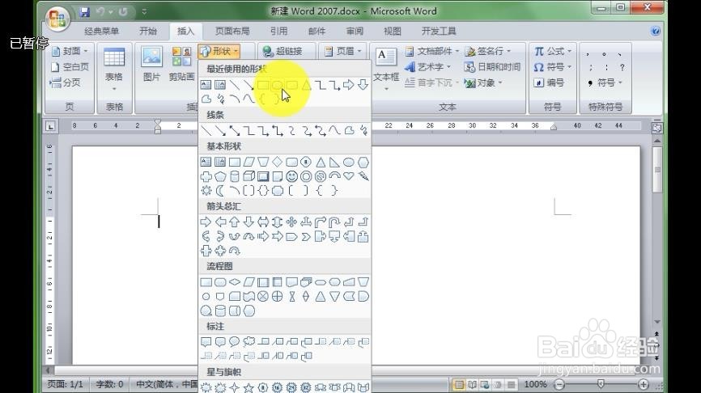The width and height of the screenshot is (701, 393).
Task: Choose the scribble line tool
Action: 363,130
